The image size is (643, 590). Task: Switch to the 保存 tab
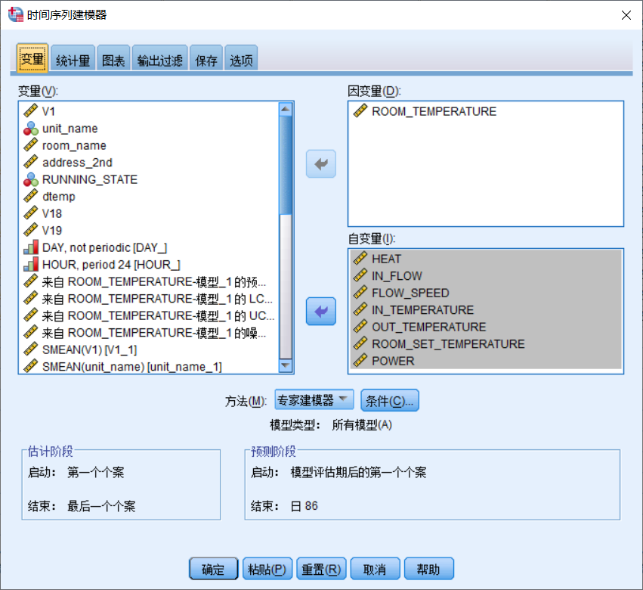coord(206,60)
